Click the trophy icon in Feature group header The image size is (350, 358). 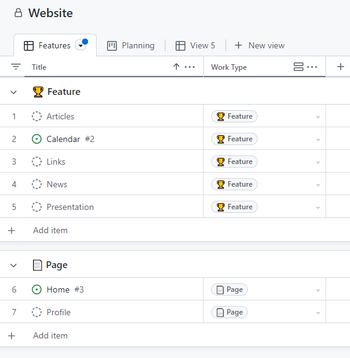pyautogui.click(x=38, y=92)
